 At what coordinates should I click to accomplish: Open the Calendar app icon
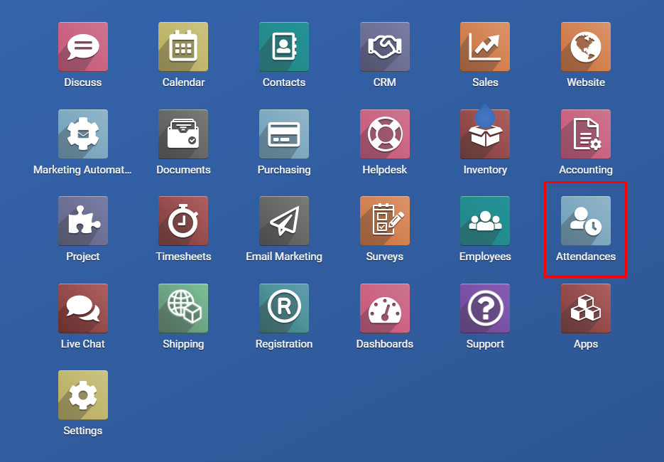click(183, 47)
